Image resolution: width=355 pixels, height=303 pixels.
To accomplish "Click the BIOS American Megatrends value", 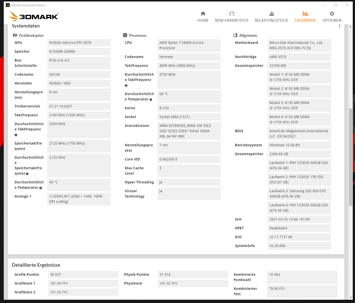I will (299, 134).
